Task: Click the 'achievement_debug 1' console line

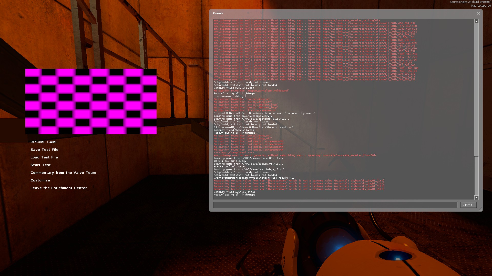Action: [230, 96]
